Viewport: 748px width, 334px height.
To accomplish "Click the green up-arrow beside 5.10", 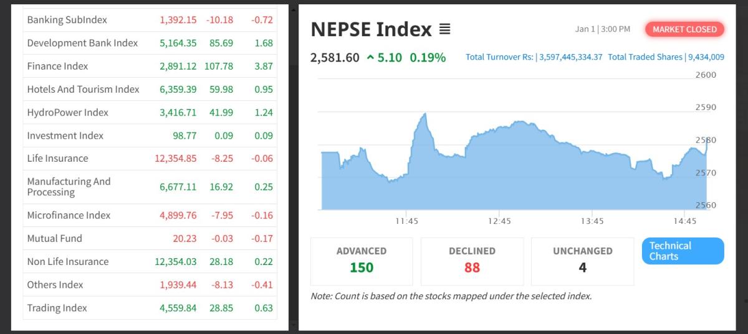I will pos(370,58).
